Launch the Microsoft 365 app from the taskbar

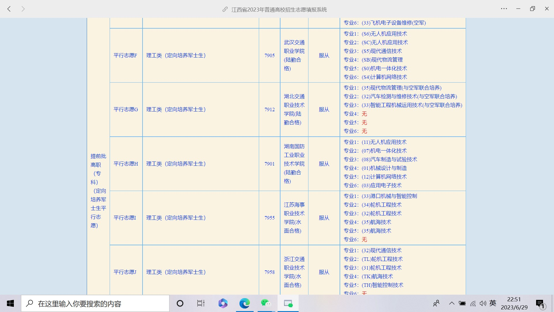223,303
